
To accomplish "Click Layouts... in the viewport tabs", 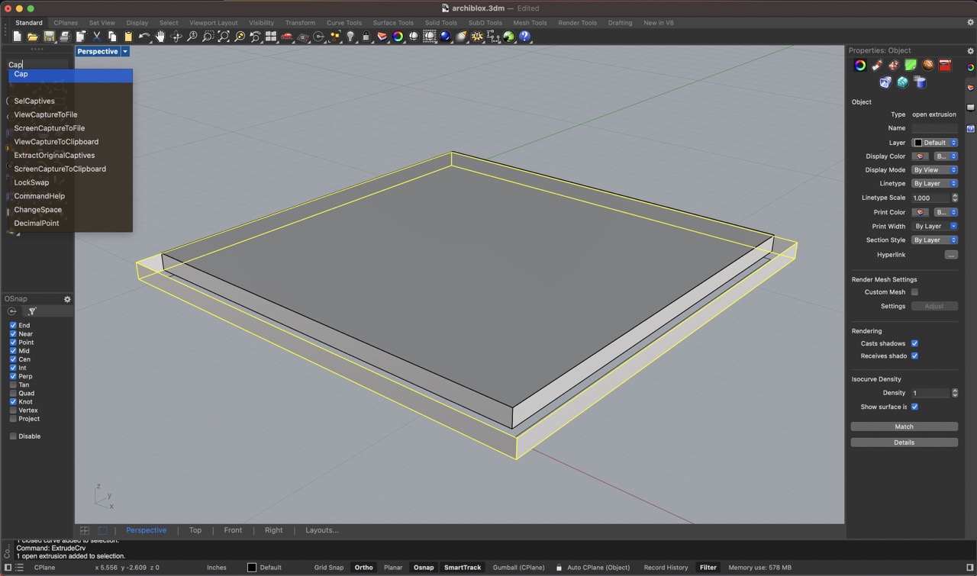I will (322, 530).
